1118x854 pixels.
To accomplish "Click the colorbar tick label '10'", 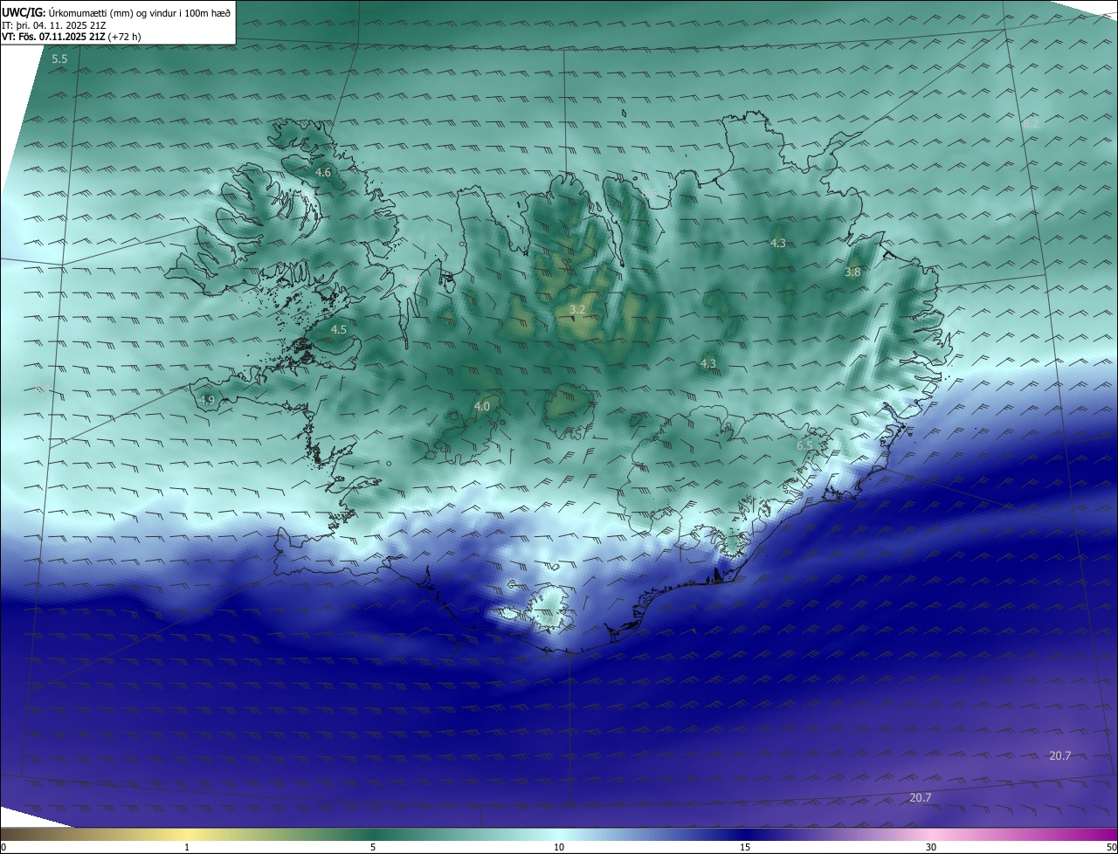I will click(559, 847).
